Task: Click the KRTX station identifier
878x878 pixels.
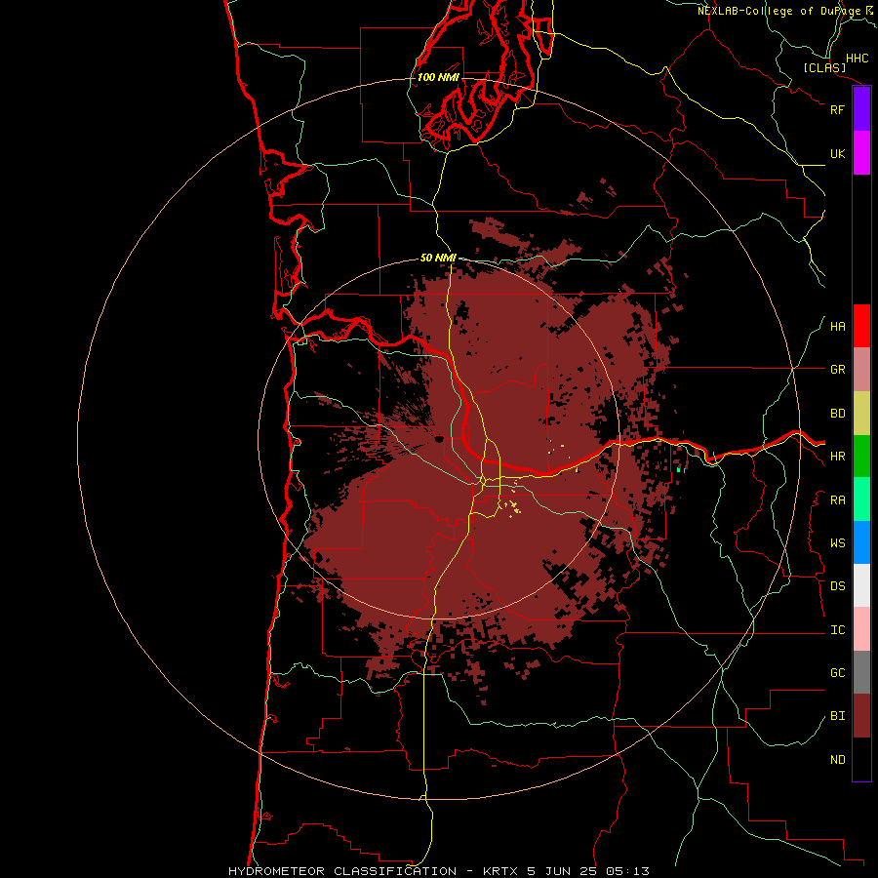Action: pyautogui.click(x=502, y=871)
